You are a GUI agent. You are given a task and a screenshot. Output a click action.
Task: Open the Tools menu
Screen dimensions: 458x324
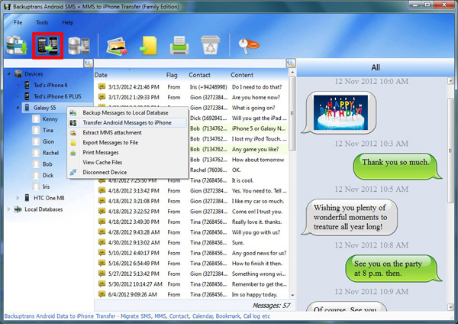42,22
